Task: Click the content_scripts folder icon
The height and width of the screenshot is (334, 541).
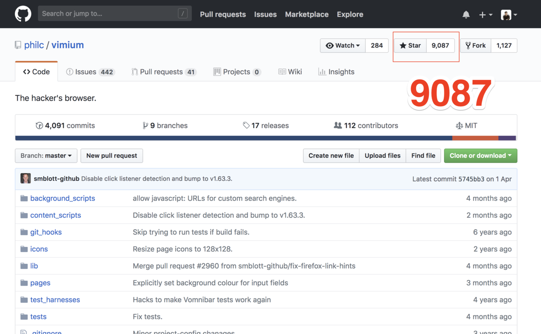Action: pyautogui.click(x=24, y=215)
